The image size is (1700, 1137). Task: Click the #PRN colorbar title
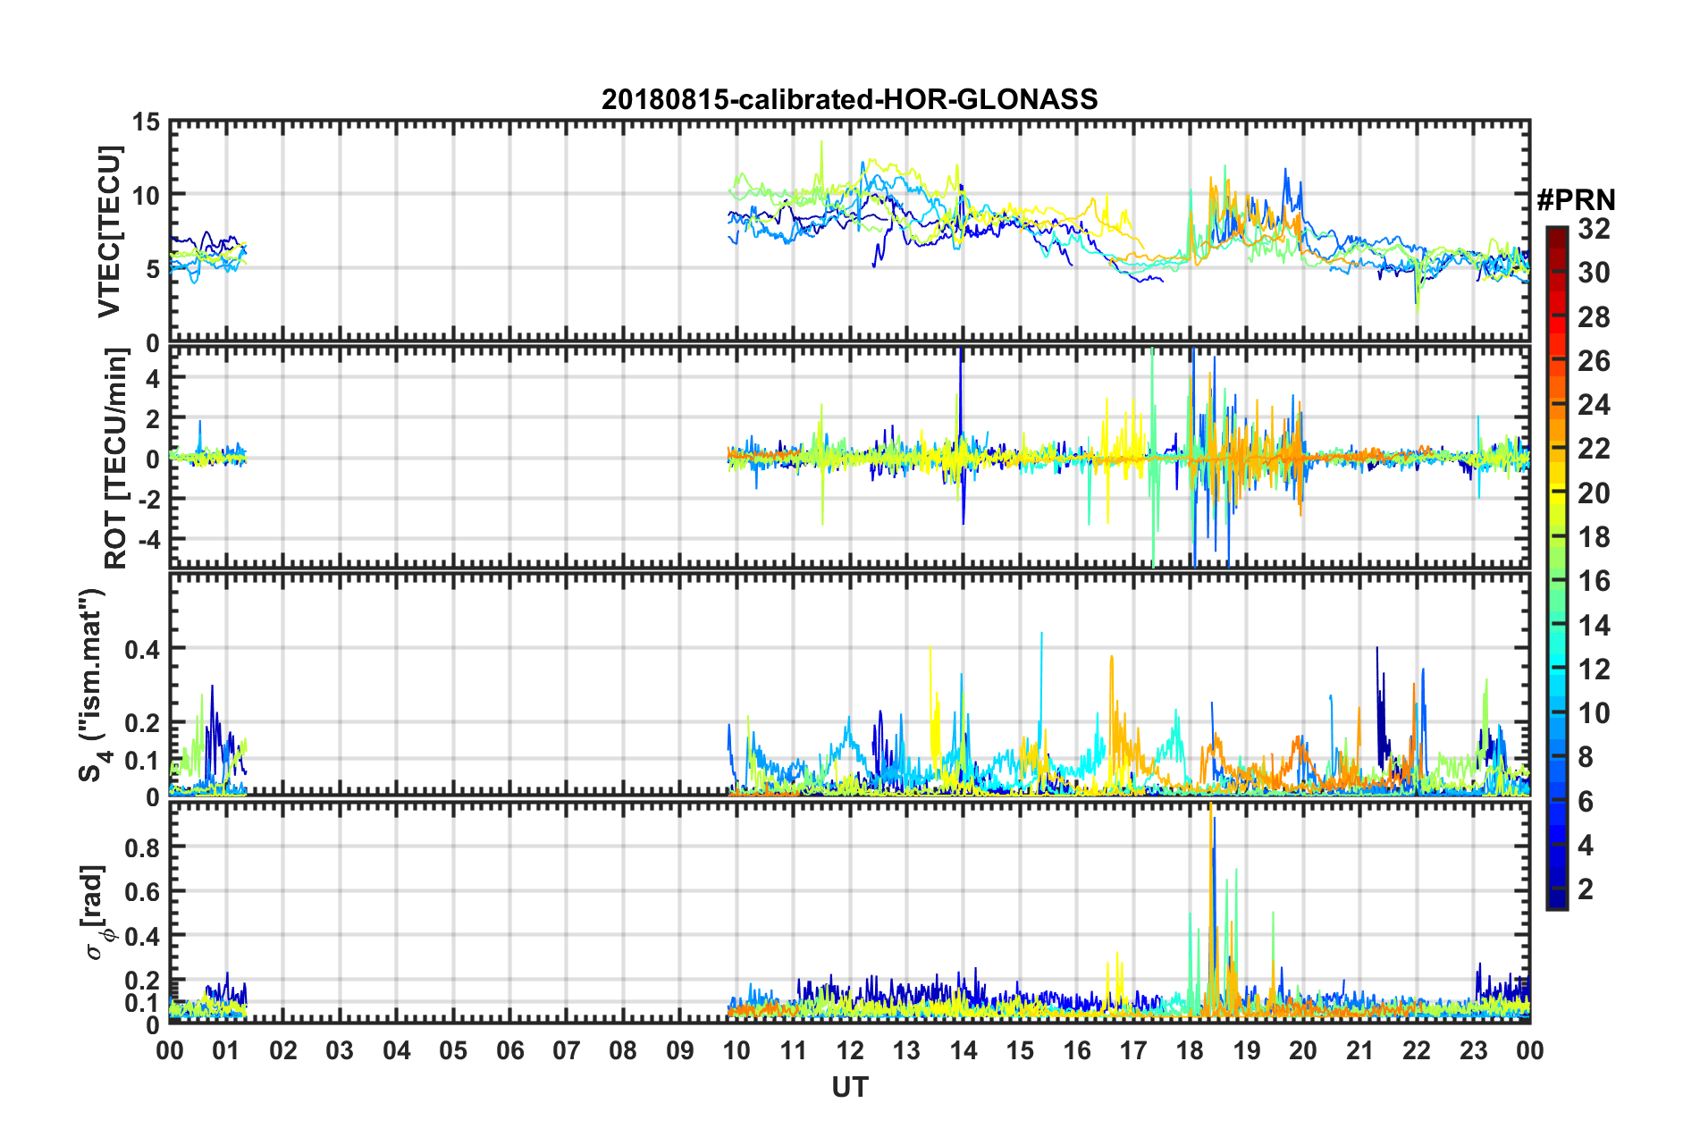tap(1576, 200)
